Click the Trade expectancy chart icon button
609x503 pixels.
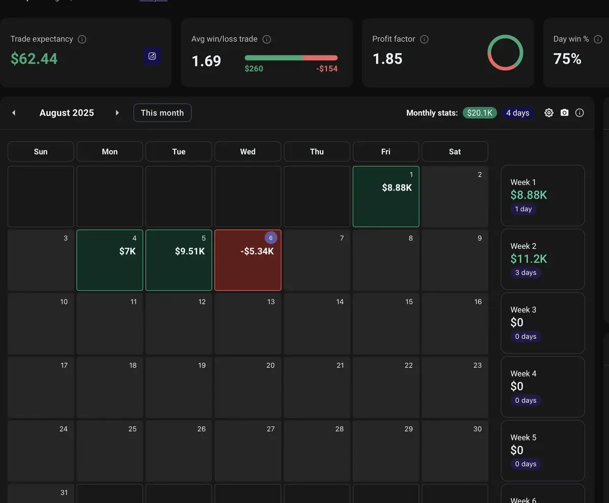152,56
